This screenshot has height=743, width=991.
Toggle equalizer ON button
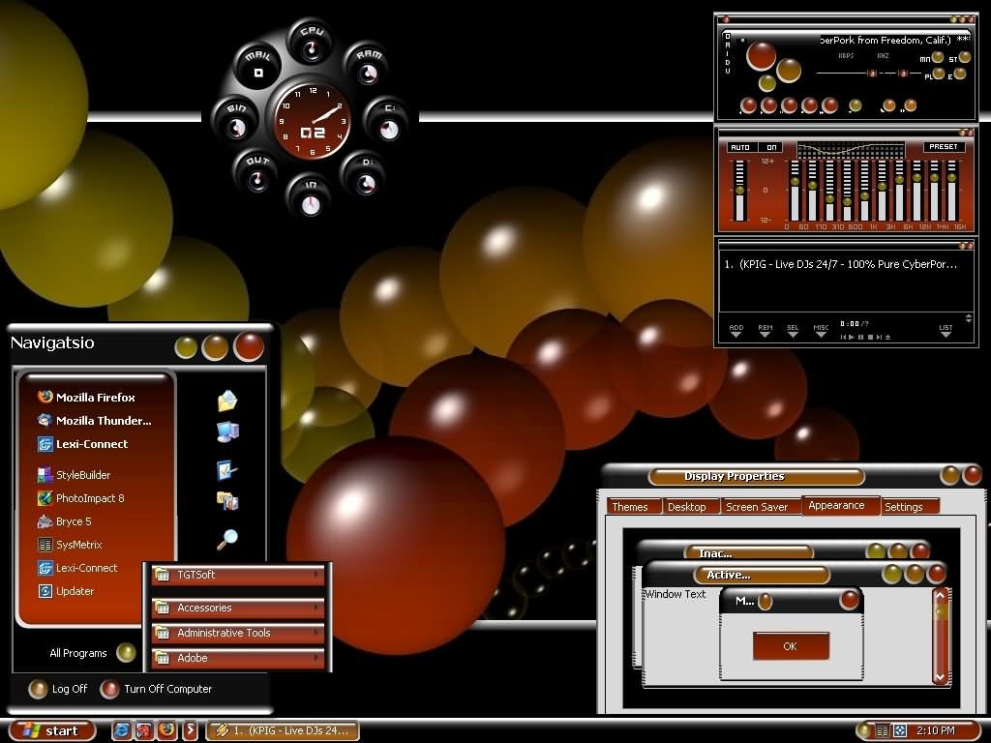click(771, 147)
